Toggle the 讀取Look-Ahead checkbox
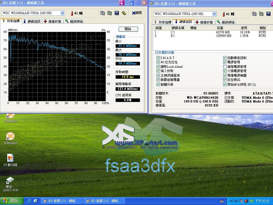 point(158,66)
